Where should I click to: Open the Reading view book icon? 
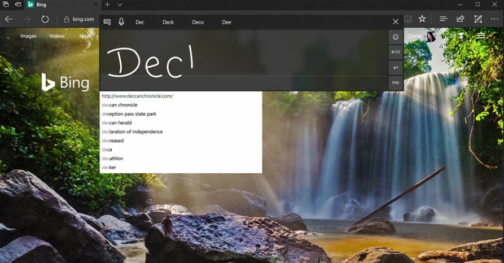407,19
